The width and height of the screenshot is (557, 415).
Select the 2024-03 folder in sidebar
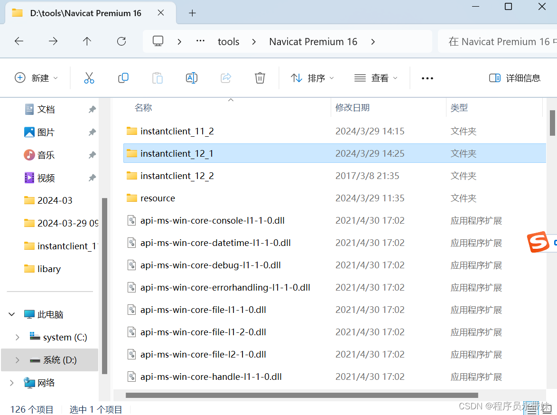pyautogui.click(x=48, y=200)
